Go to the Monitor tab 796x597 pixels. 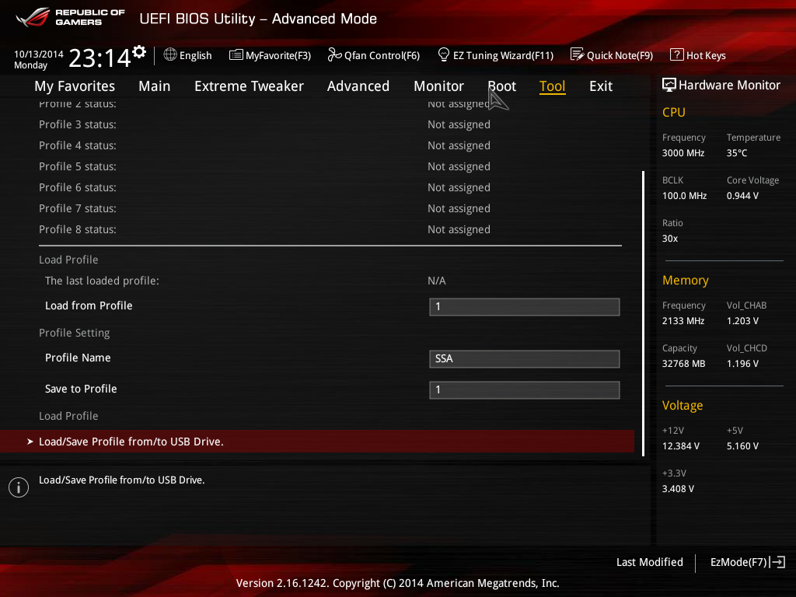[438, 86]
